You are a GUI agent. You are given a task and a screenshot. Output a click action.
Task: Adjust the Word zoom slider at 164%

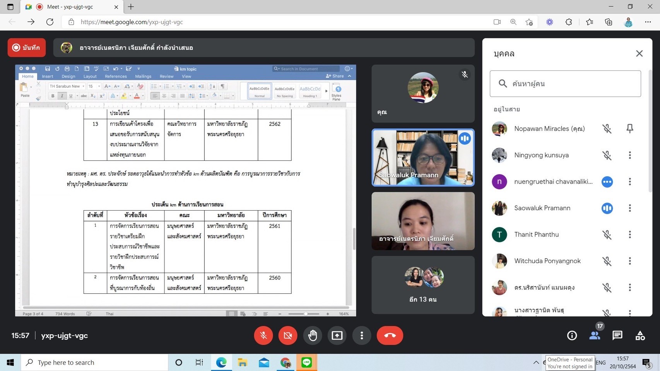306,314
